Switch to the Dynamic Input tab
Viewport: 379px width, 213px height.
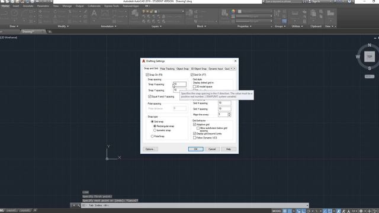[x=216, y=69]
